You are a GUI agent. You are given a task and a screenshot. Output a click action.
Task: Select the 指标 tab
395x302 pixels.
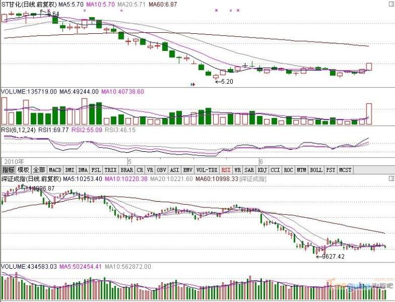8,170
